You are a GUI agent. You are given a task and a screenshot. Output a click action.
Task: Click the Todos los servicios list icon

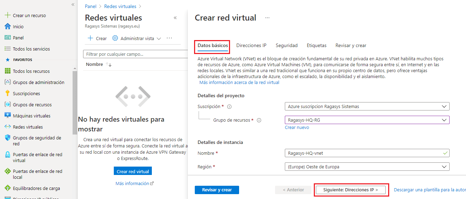(x=7, y=49)
